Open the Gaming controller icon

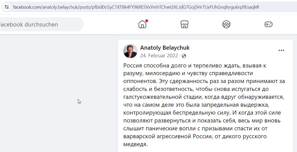tap(268, 24)
